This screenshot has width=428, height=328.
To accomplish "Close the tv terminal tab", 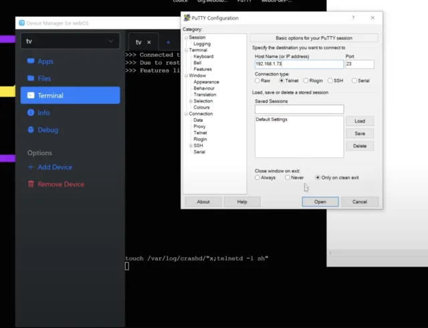I will 149,42.
